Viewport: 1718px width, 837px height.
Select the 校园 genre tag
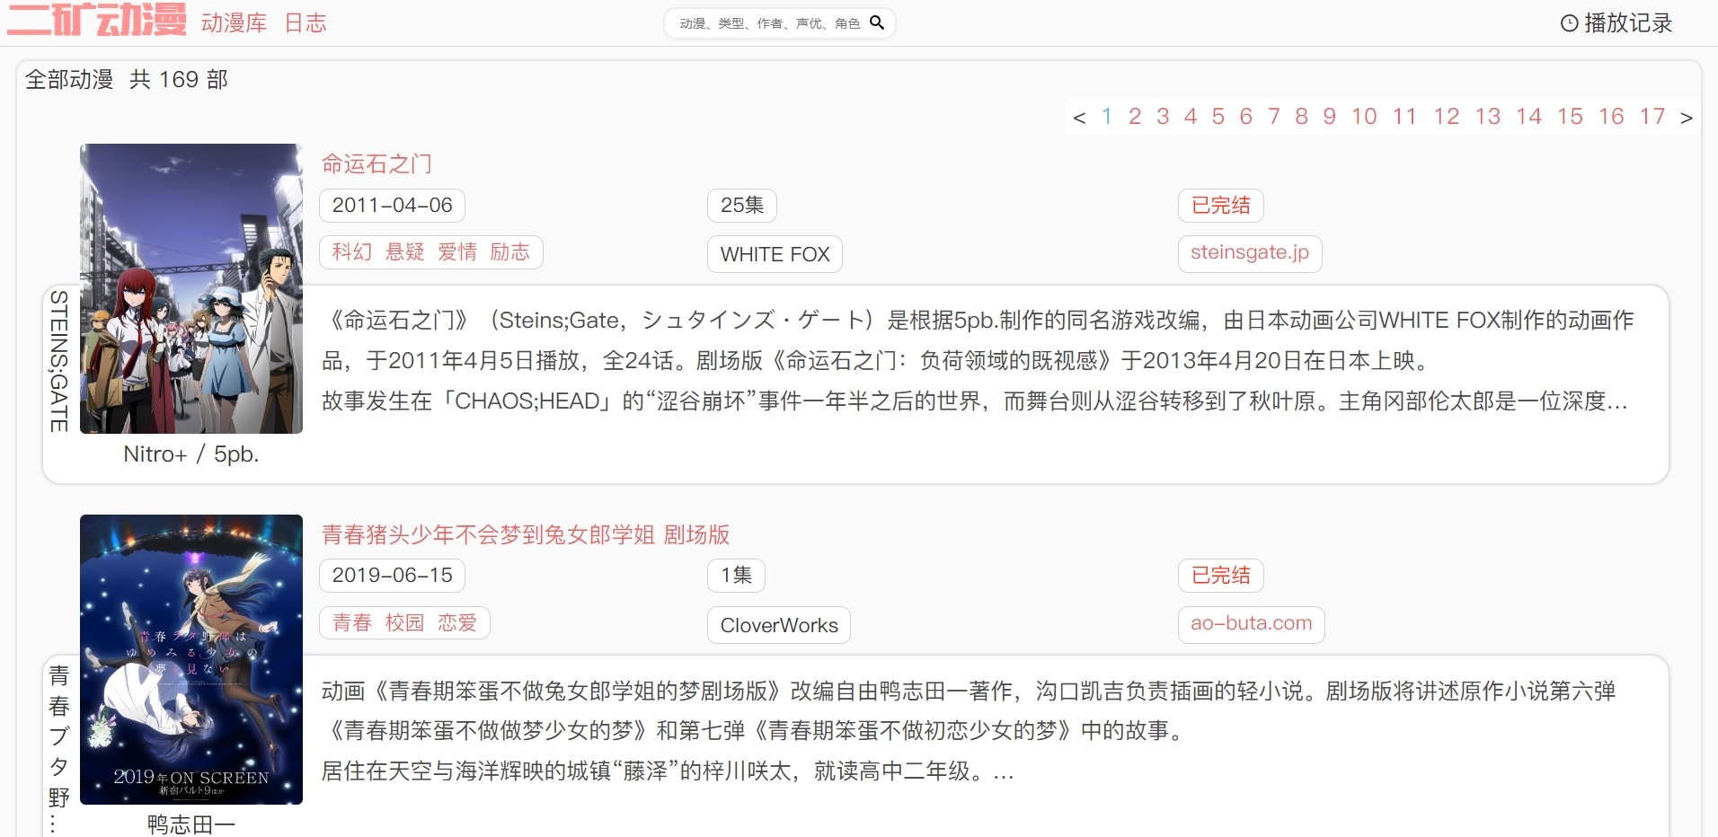tap(404, 623)
